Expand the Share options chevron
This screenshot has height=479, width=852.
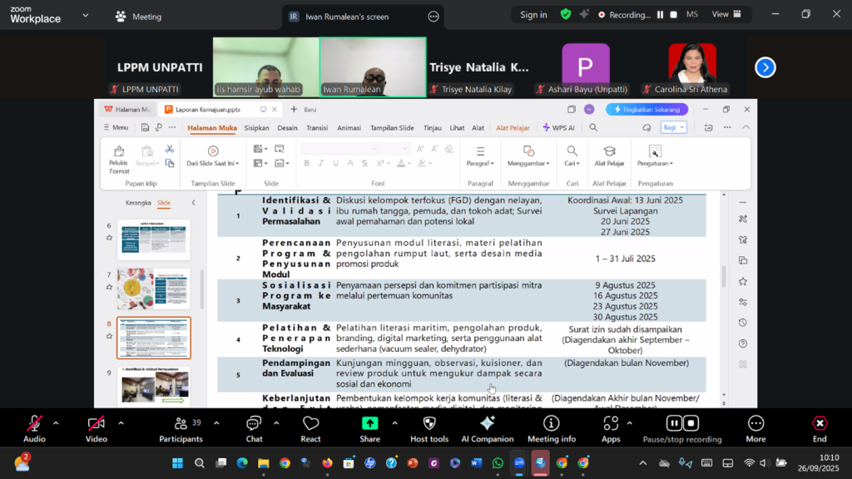(394, 422)
